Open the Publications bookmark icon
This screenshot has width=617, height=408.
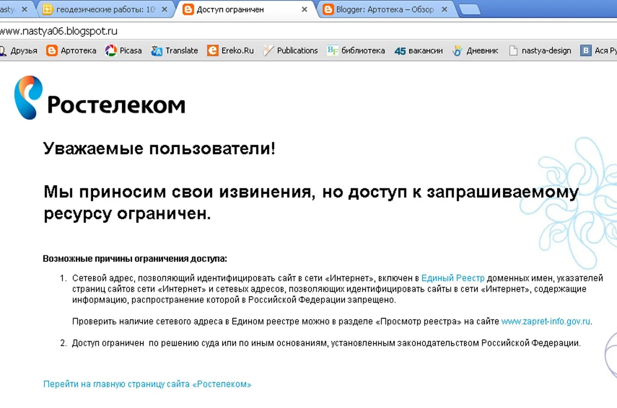268,50
